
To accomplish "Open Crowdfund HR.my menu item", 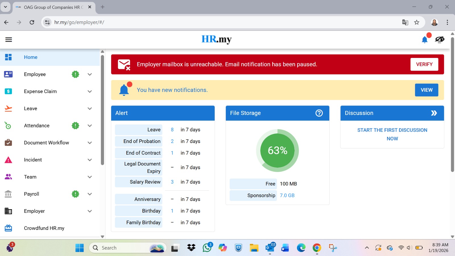I will pyautogui.click(x=44, y=228).
